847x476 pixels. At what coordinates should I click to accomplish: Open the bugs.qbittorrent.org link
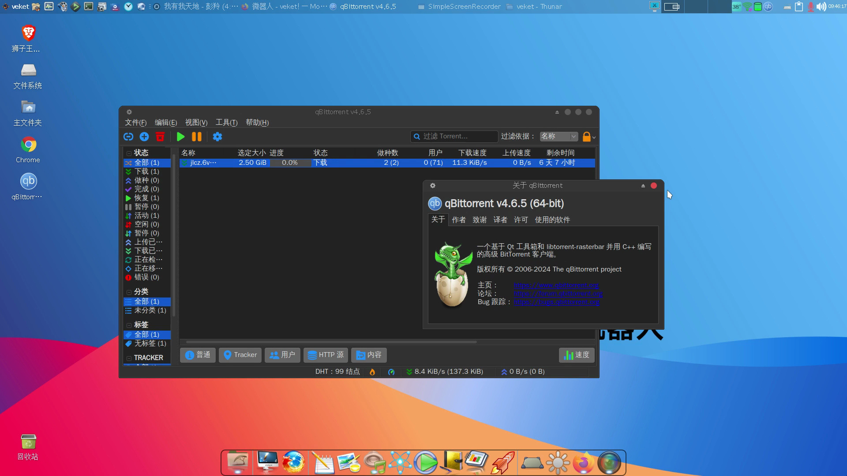coord(557,302)
